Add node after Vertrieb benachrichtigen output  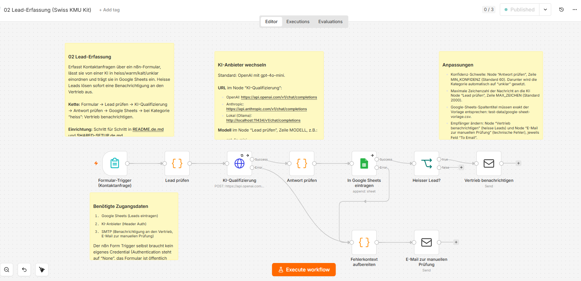(x=519, y=163)
